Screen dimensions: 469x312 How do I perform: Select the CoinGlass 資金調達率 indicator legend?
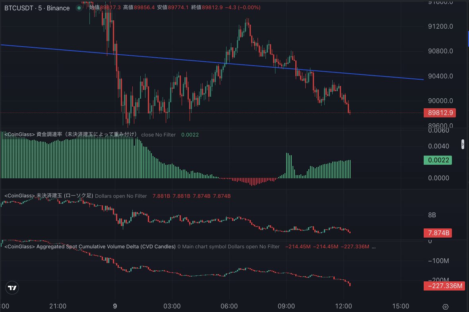[x=70, y=135]
